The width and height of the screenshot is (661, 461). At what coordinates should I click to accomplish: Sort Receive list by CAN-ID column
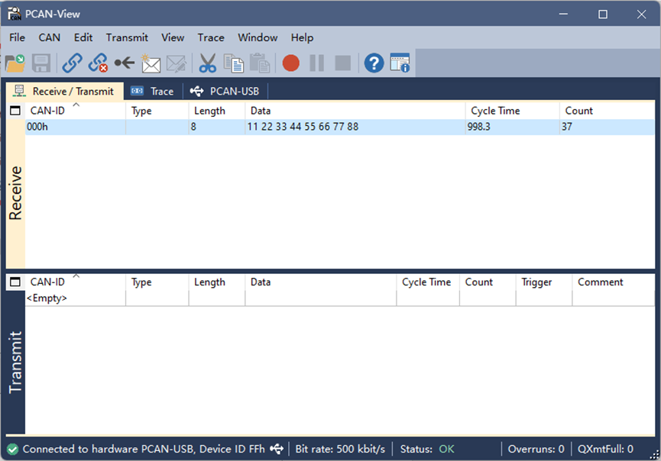tap(75, 111)
